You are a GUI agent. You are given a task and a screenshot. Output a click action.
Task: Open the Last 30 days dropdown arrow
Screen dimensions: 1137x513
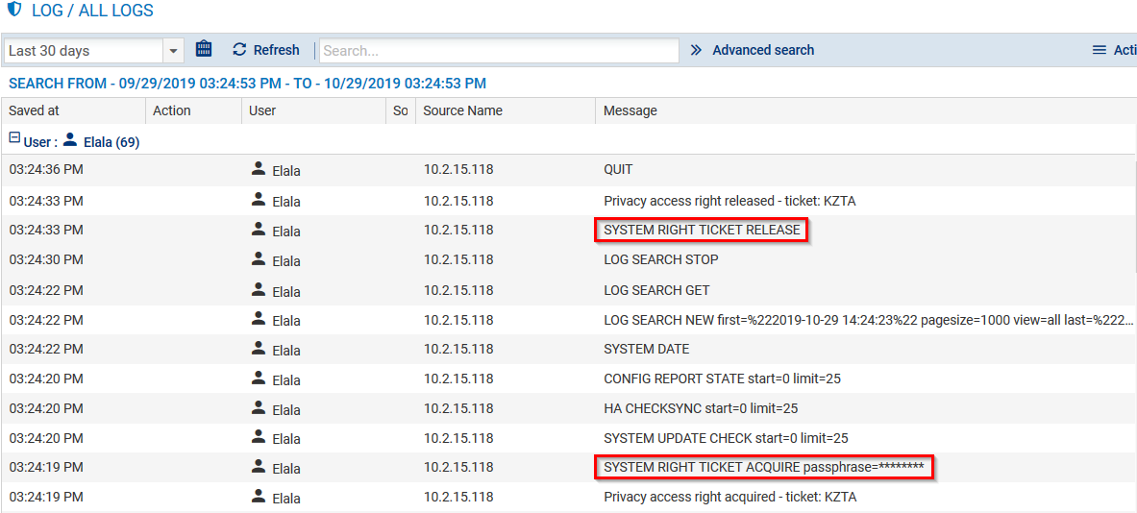pyautogui.click(x=174, y=51)
